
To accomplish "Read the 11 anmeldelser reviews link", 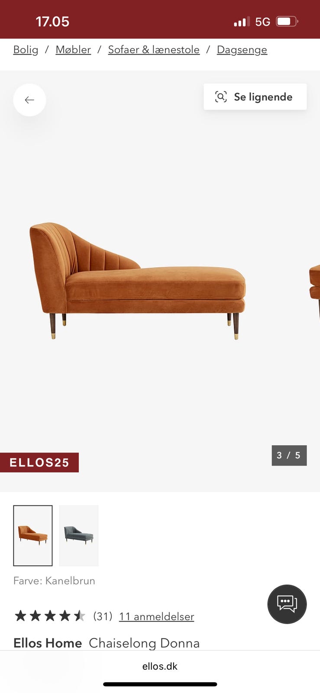I will [x=156, y=616].
